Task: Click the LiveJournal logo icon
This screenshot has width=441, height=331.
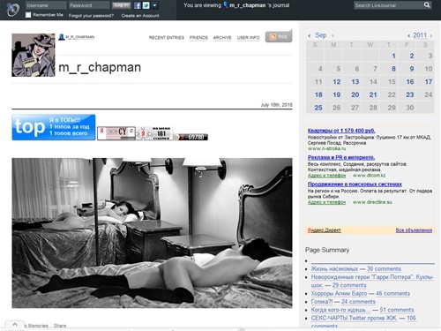Action: 12,10
